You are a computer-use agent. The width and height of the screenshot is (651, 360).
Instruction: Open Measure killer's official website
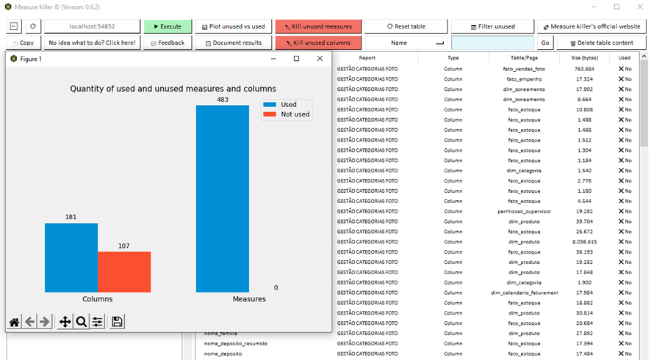591,26
